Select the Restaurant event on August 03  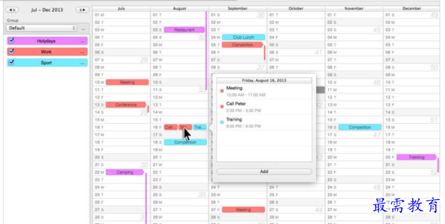click(184, 30)
